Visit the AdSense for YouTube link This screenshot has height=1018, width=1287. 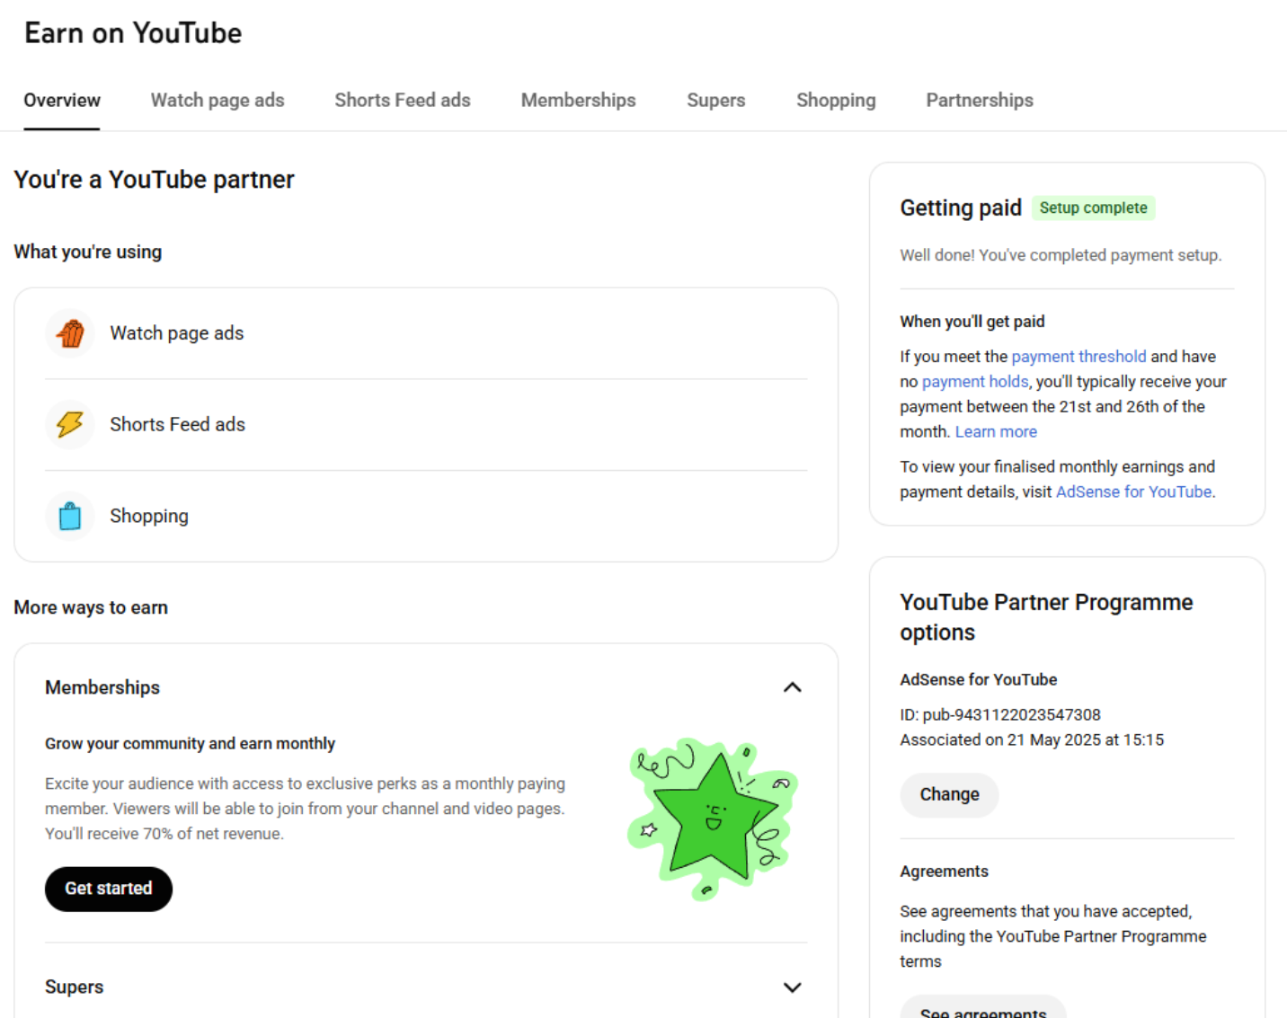coord(1133,492)
